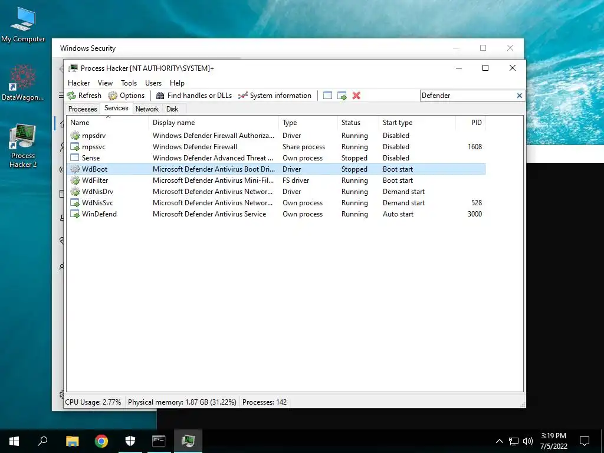This screenshot has height=453, width=604.
Task: Open network tray icon
Action: tap(514, 441)
